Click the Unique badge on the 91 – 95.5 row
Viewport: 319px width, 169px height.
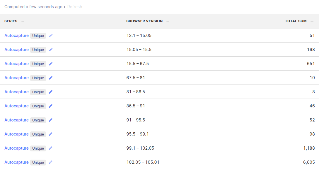38,120
